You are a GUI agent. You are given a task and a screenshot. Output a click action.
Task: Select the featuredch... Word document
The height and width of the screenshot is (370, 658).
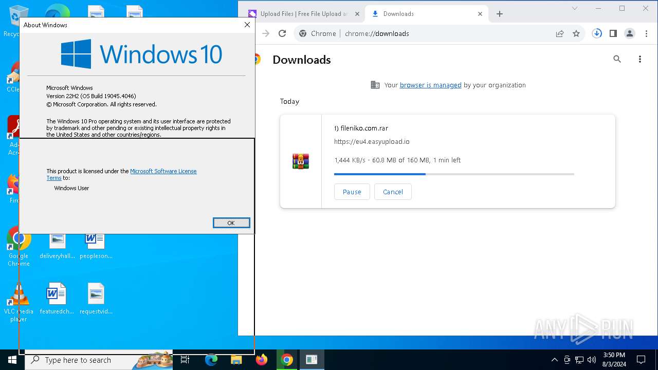(57, 299)
